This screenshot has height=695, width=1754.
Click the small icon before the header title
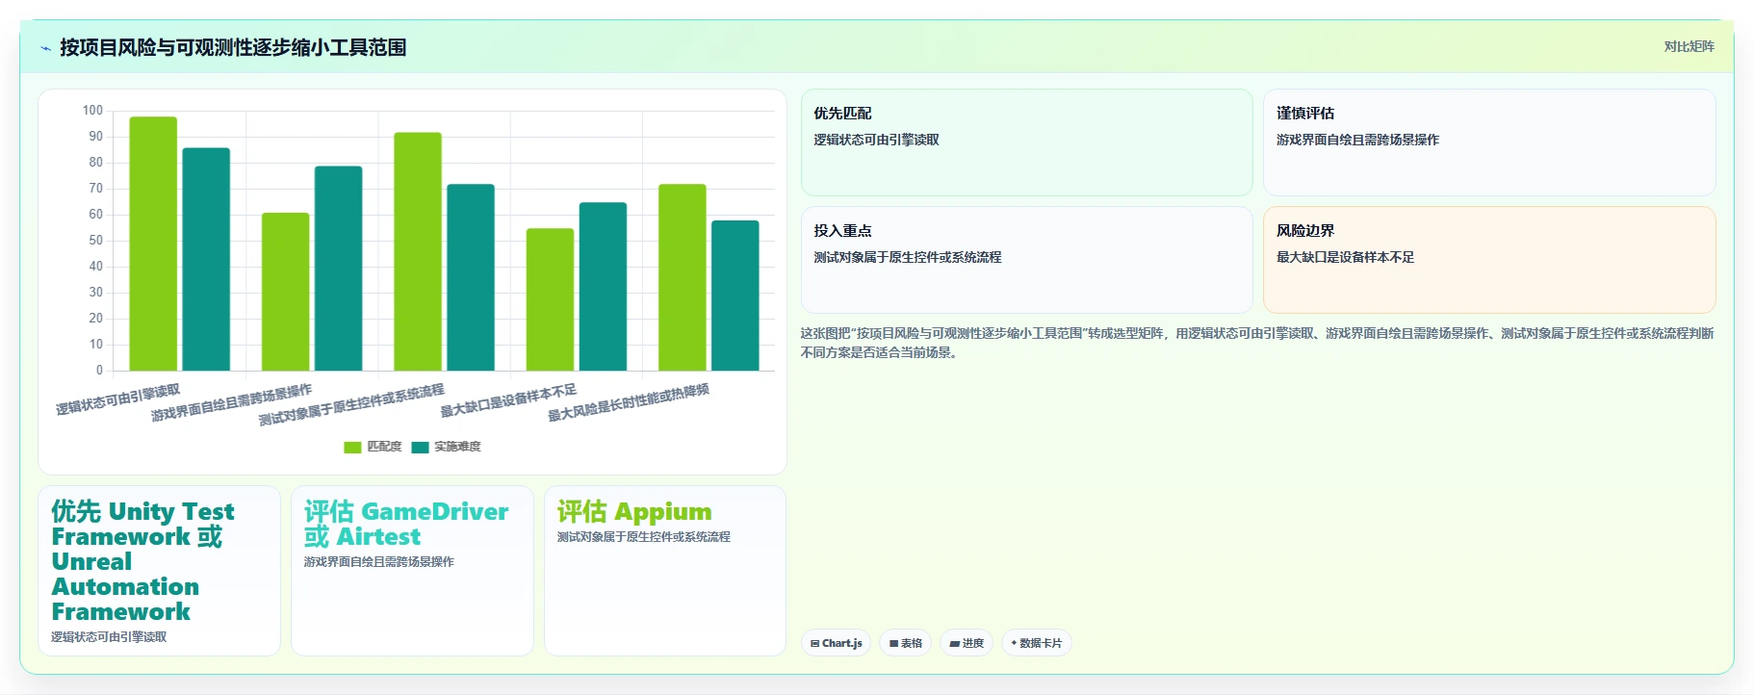pos(45,48)
